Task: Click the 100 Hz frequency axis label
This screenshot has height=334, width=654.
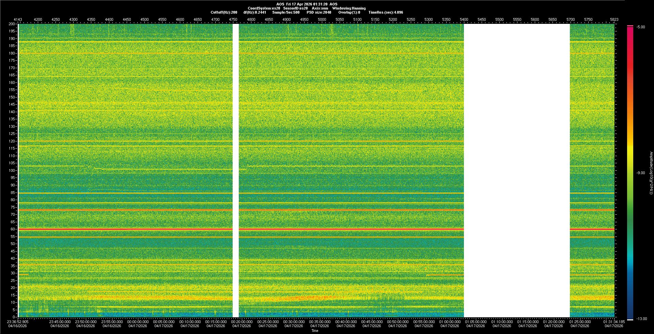Action: [x=12, y=170]
